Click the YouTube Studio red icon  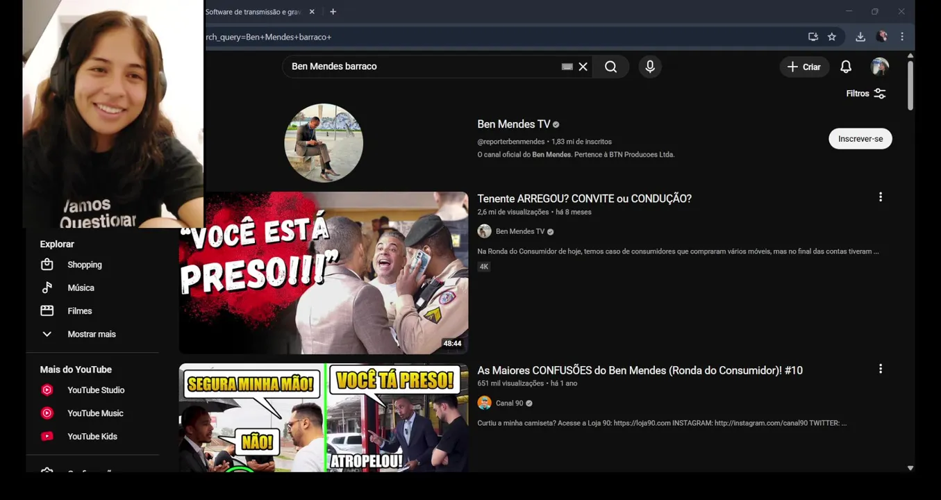(x=47, y=390)
